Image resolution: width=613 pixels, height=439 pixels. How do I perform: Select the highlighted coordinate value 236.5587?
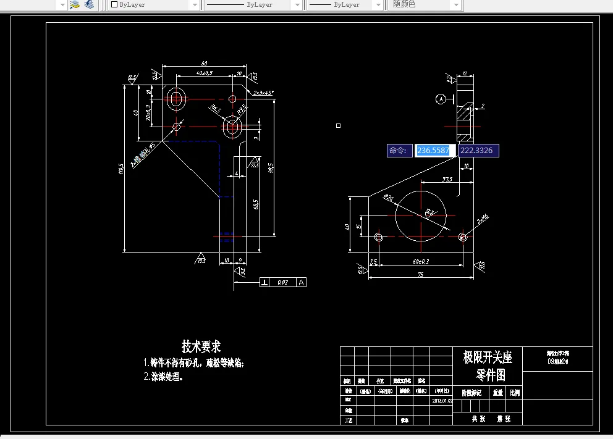tap(434, 151)
